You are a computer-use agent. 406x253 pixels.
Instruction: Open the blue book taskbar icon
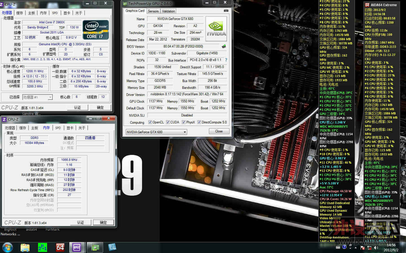click(112, 247)
